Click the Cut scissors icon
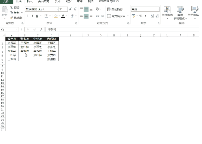Image resolution: width=202 pixels, height=144 pixels. pyautogui.click(x=11, y=7)
